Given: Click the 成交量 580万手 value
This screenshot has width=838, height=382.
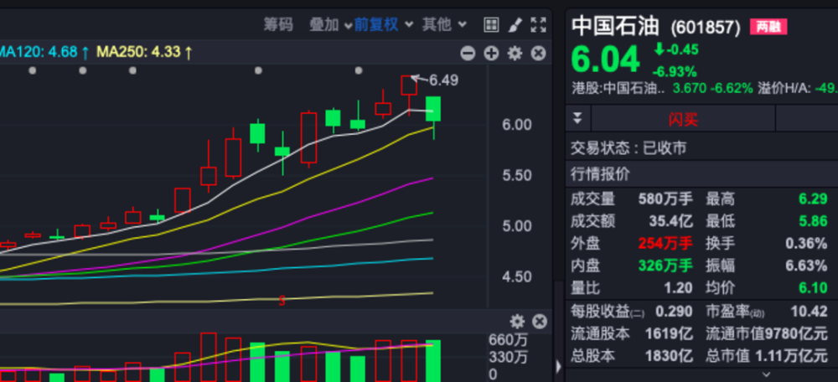Looking at the screenshot, I should coord(665,199).
